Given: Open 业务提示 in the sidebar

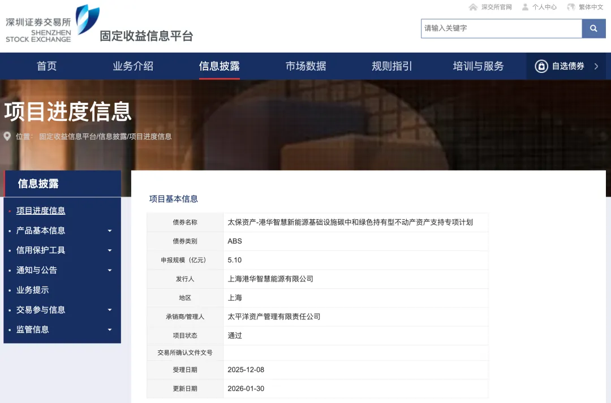Looking at the screenshot, I should point(32,290).
